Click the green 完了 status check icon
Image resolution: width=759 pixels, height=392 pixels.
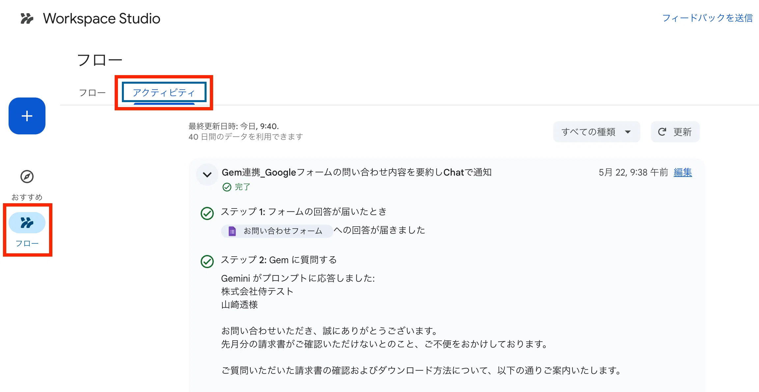[227, 187]
